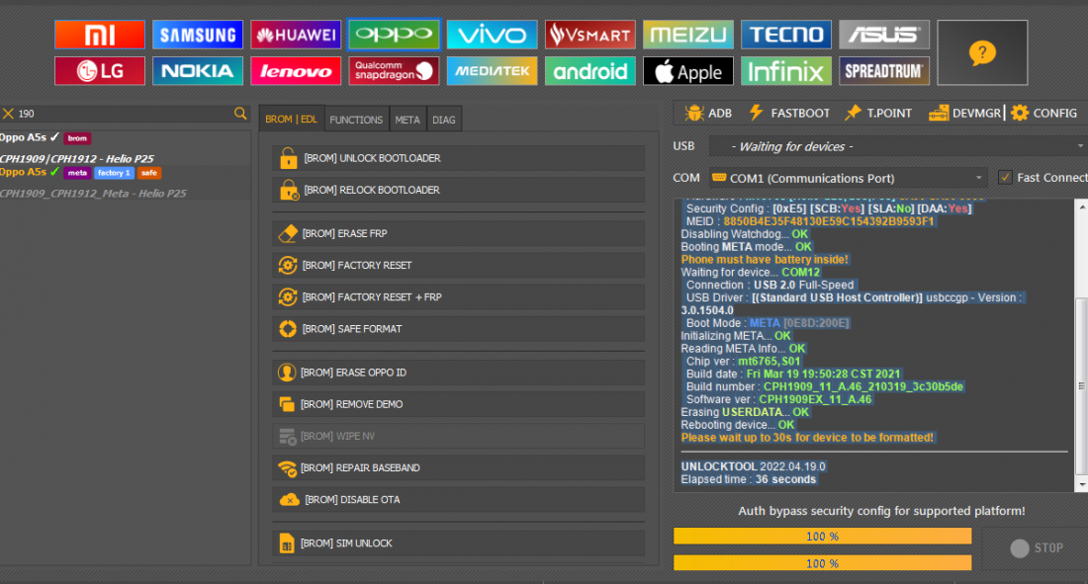Viewport: 1088px width, 584px height.
Task: Toggle the Fast Connect checkbox
Action: (x=1005, y=178)
